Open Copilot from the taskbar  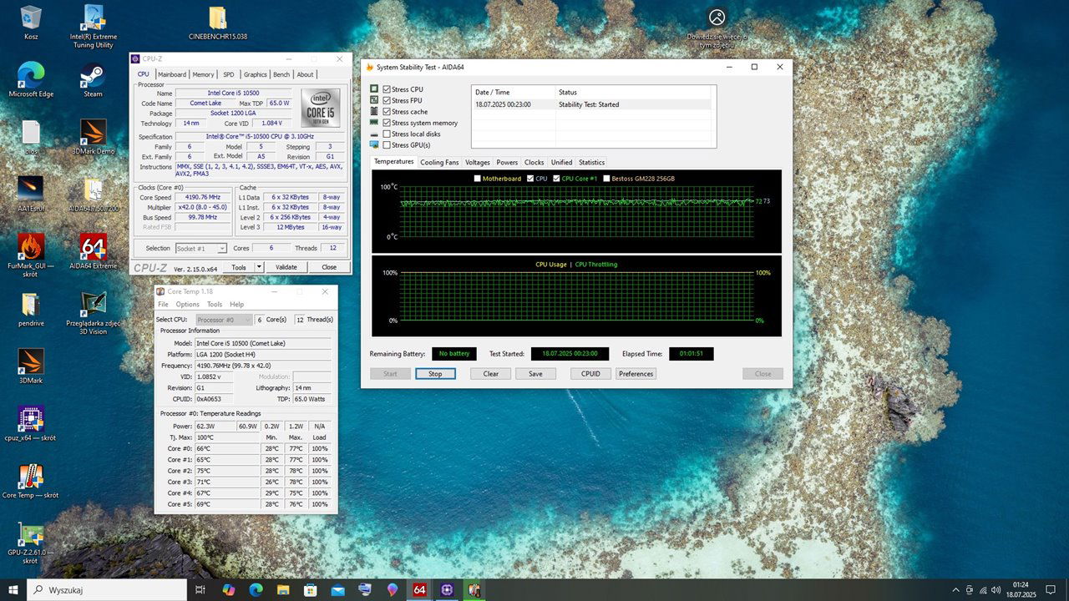pyautogui.click(x=228, y=589)
